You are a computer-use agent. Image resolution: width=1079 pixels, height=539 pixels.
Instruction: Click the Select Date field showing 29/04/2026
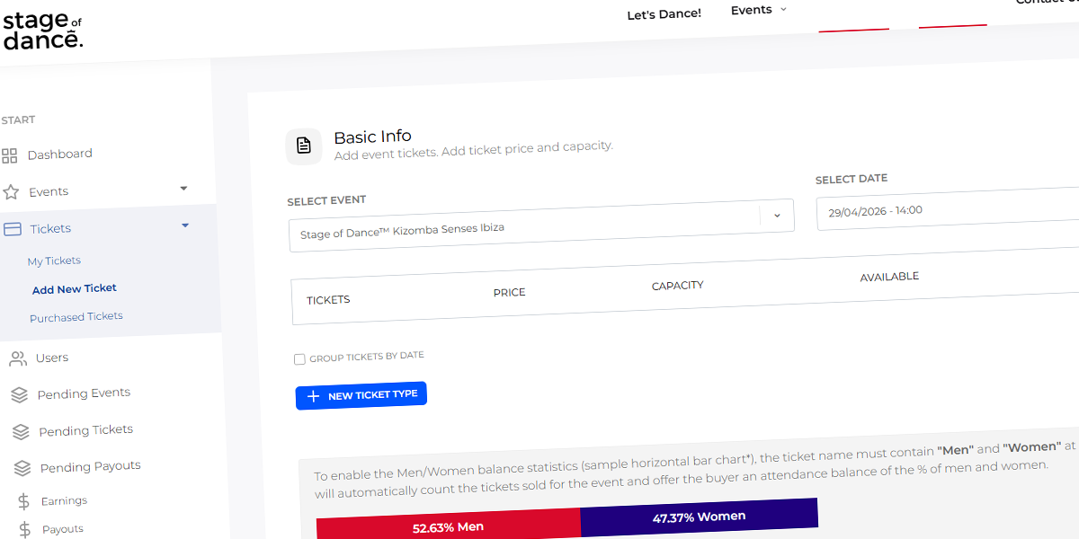pos(948,209)
